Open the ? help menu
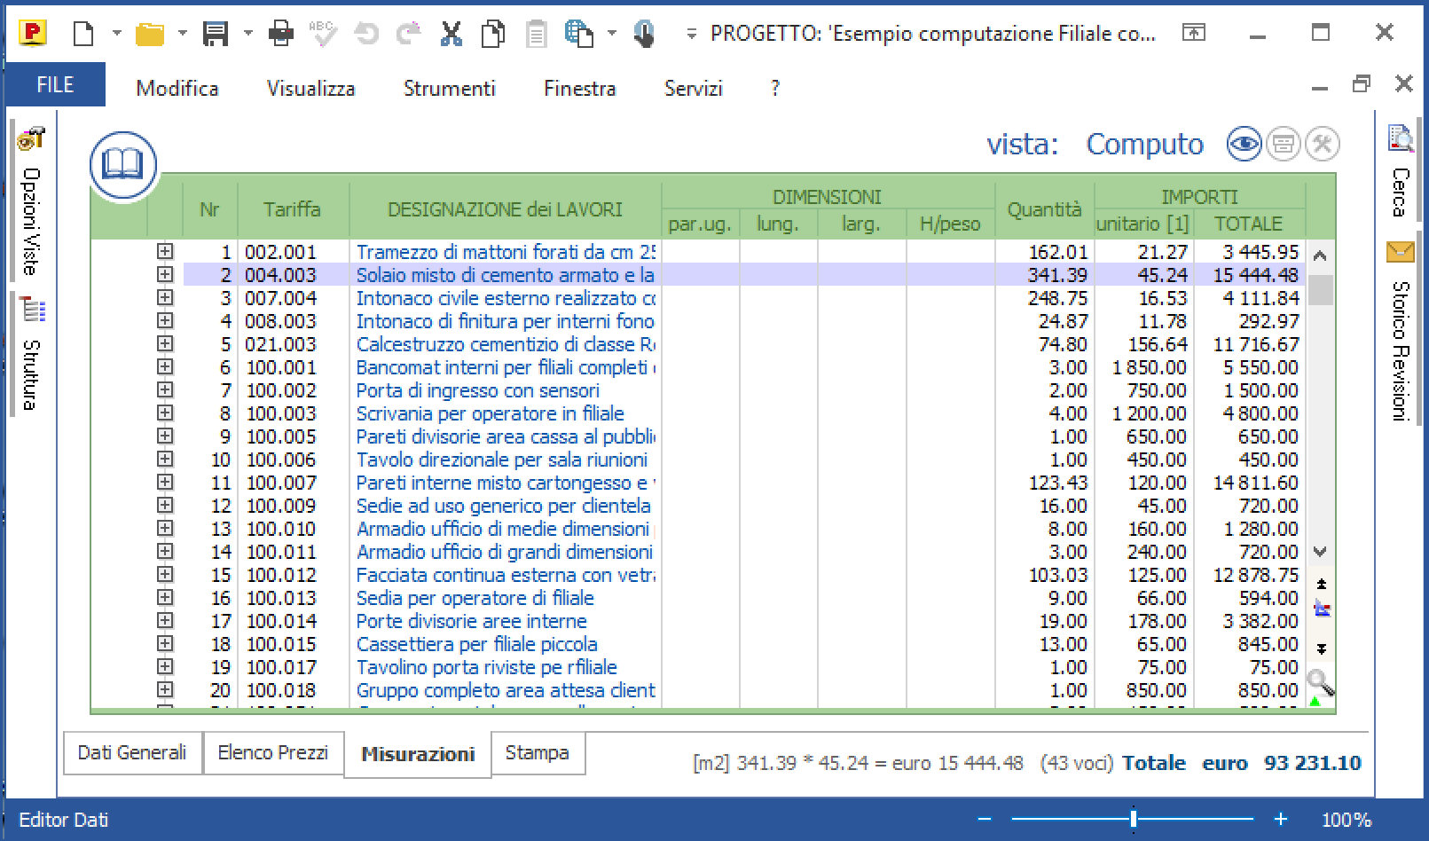Image resolution: width=1429 pixels, height=841 pixels. pyautogui.click(x=775, y=88)
